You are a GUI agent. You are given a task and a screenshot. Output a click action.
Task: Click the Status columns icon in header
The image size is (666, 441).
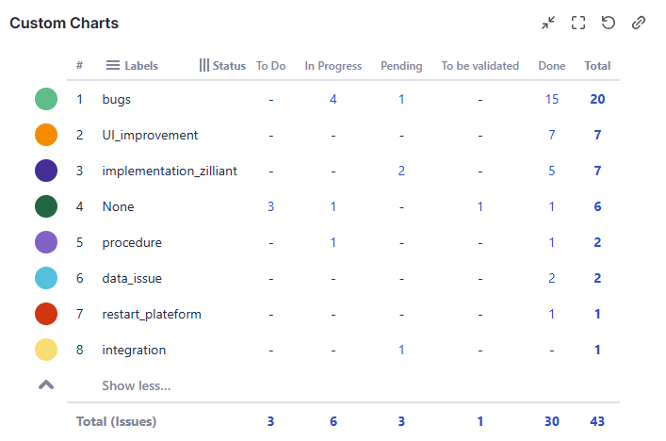pos(204,66)
